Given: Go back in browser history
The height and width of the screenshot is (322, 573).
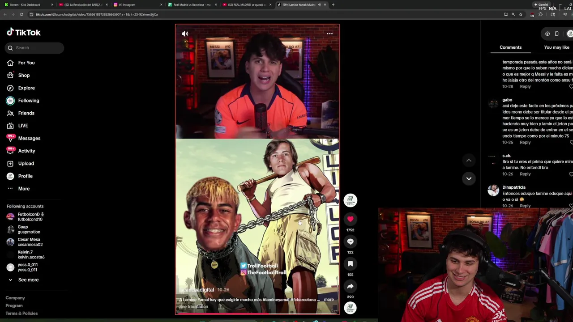Looking at the screenshot, I should point(4,14).
